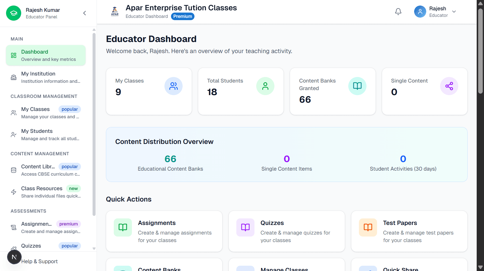Click the orange Test Papers book icon
Image resolution: width=484 pixels, height=271 pixels.
coord(368,227)
